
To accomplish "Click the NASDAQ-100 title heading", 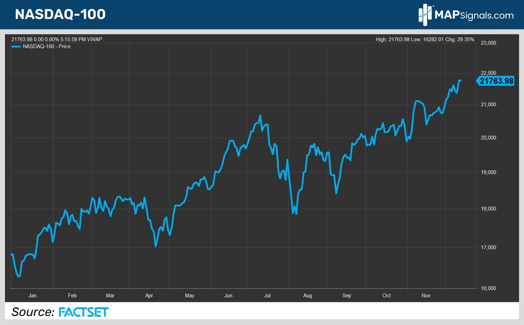I will point(60,14).
